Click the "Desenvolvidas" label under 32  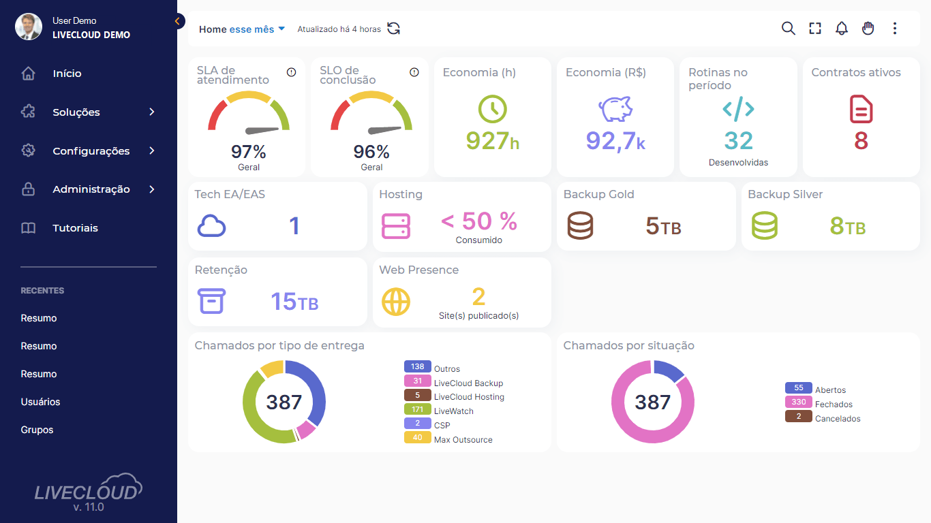click(x=738, y=162)
